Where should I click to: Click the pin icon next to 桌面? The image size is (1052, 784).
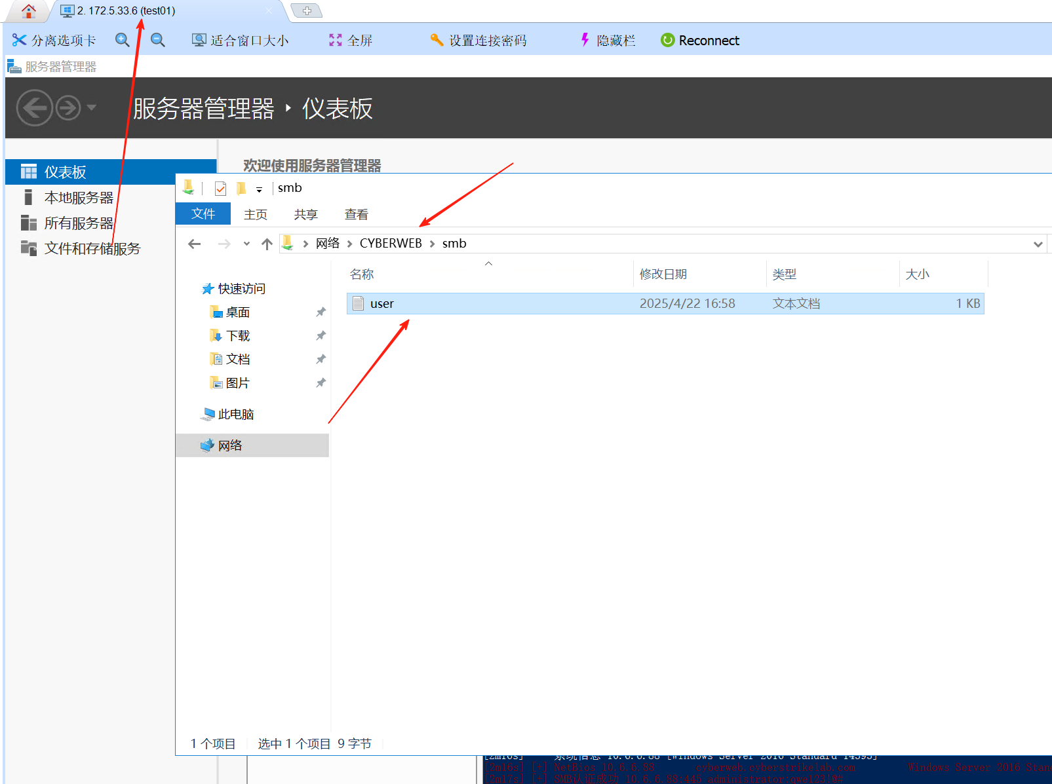(321, 312)
